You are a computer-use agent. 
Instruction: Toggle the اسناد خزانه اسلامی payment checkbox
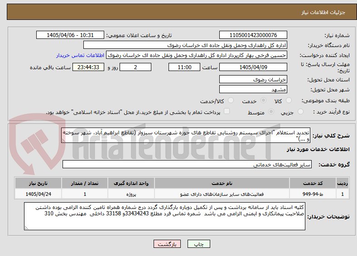point(227,111)
